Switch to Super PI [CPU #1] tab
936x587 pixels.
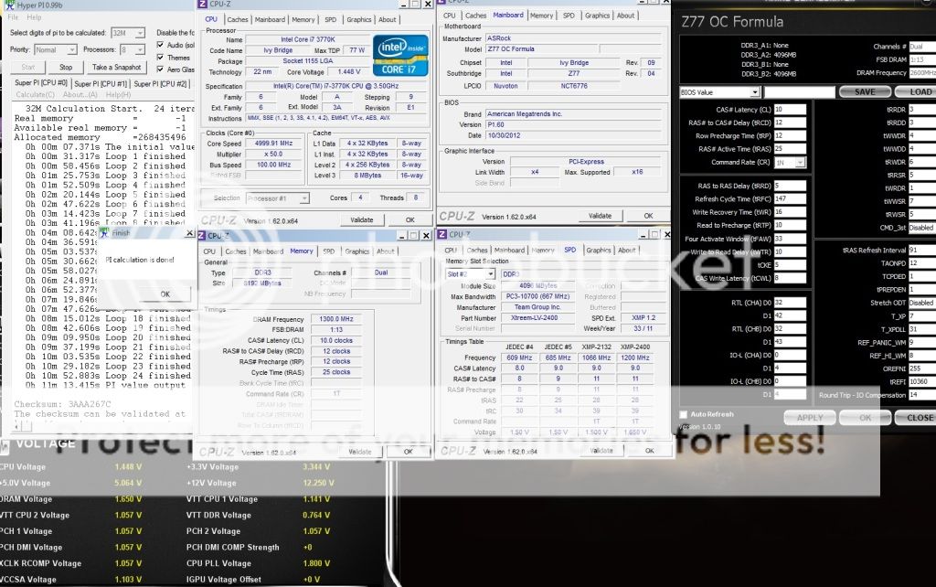click(x=100, y=83)
